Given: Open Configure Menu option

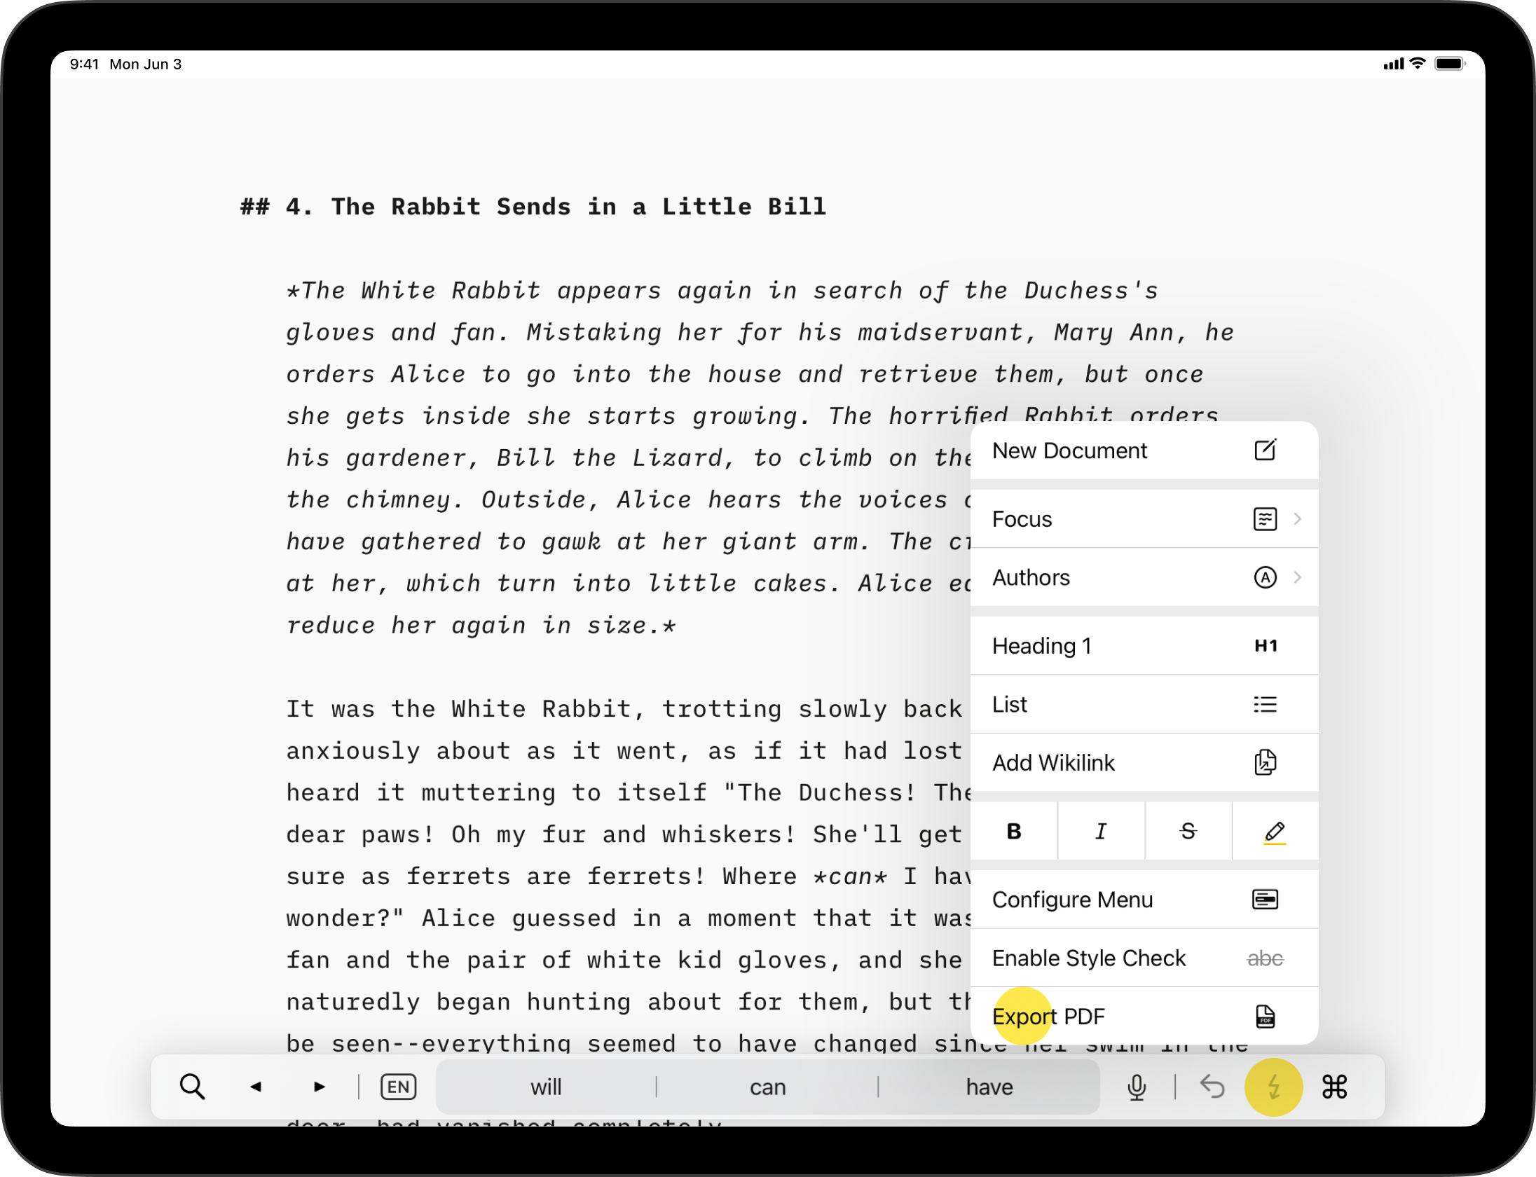Looking at the screenshot, I should [x=1144, y=900].
